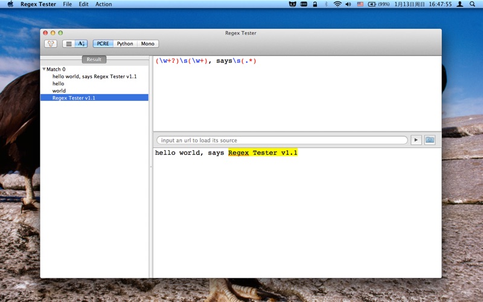Click the volume speaker icon in menu bar
This screenshot has height=302, width=483.
point(348,4)
